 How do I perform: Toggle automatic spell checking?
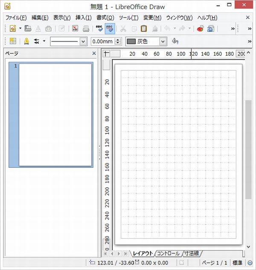click(110, 28)
